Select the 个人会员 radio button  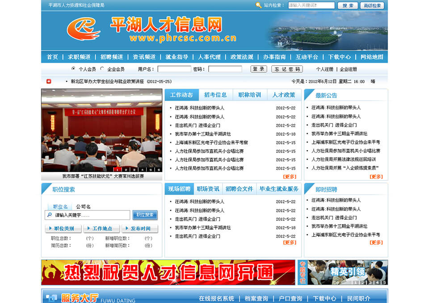(73, 69)
